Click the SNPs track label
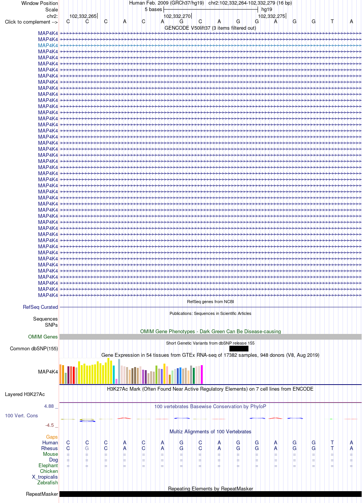362x503 pixels. (51, 325)
